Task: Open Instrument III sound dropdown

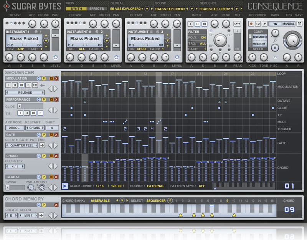Action: 167,41
